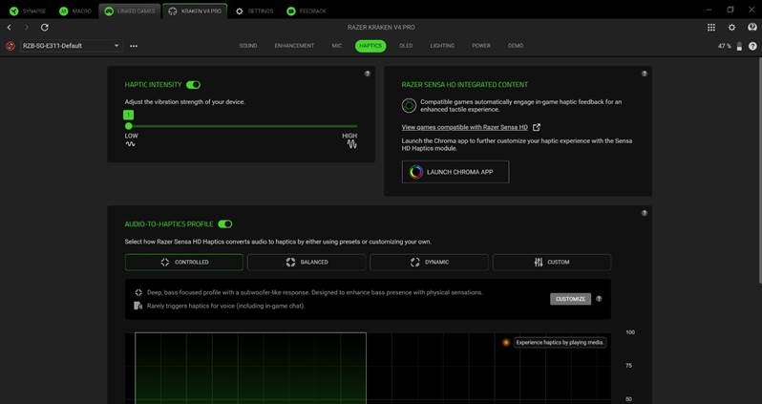762x404 pixels.
Task: Click the 'Experience haptics by playing media.' label
Action: 561,343
